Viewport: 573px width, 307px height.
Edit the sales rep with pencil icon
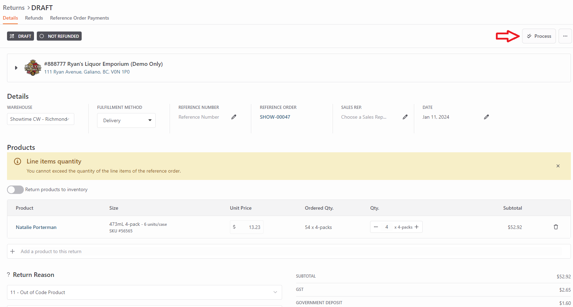point(405,117)
